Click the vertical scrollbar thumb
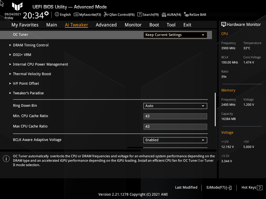The height and width of the screenshot is (199, 266). click(215, 109)
